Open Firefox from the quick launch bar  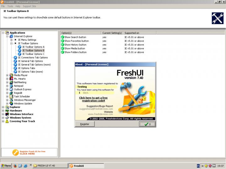point(15,166)
